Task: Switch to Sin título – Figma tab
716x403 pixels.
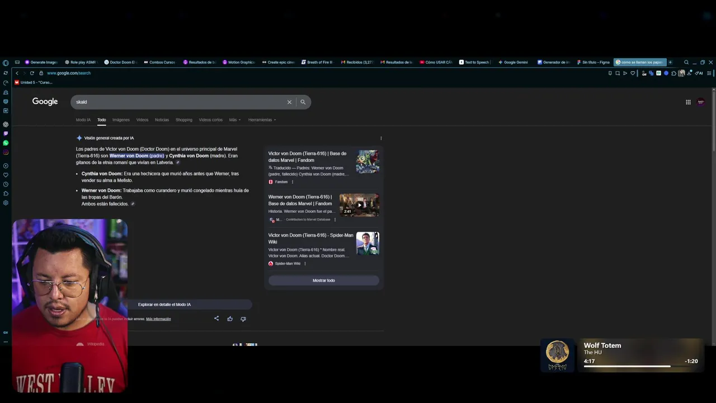Action: (x=593, y=62)
